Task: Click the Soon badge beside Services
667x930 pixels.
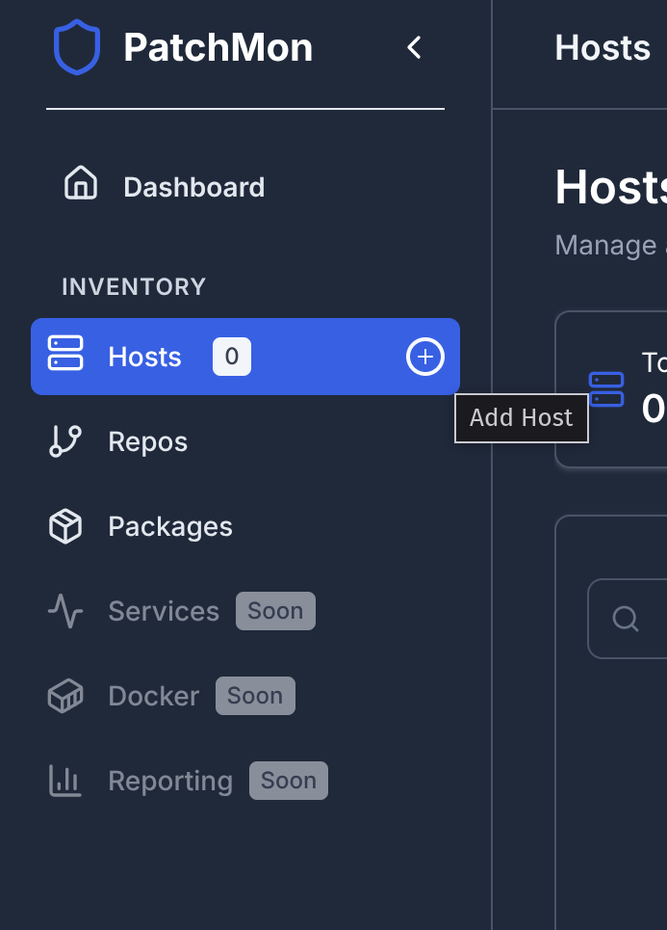Action: click(275, 611)
